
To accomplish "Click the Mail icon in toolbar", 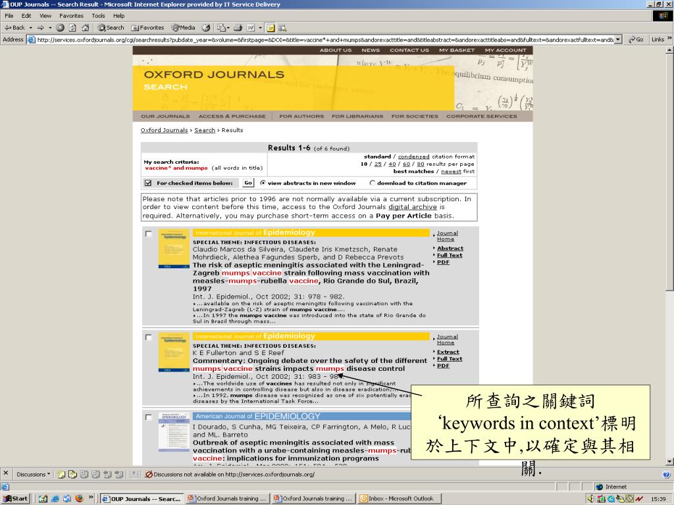I will [221, 28].
